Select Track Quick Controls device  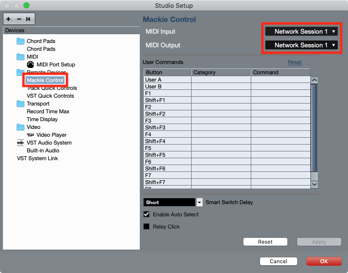click(x=52, y=88)
